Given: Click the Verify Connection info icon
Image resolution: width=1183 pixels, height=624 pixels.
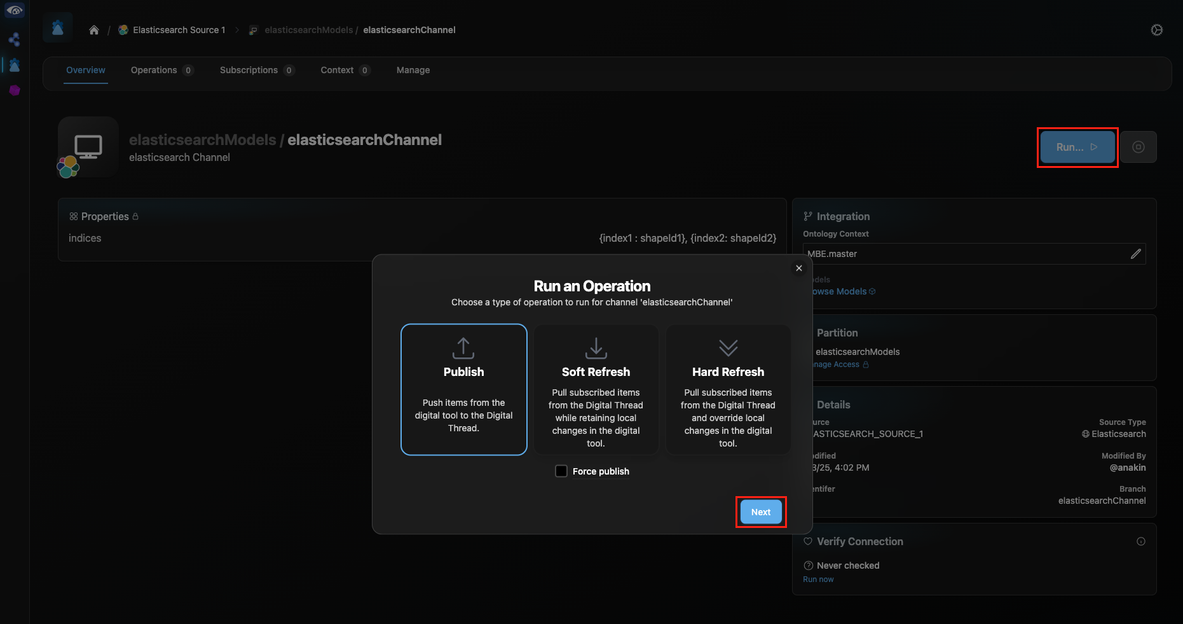Looking at the screenshot, I should 1140,541.
